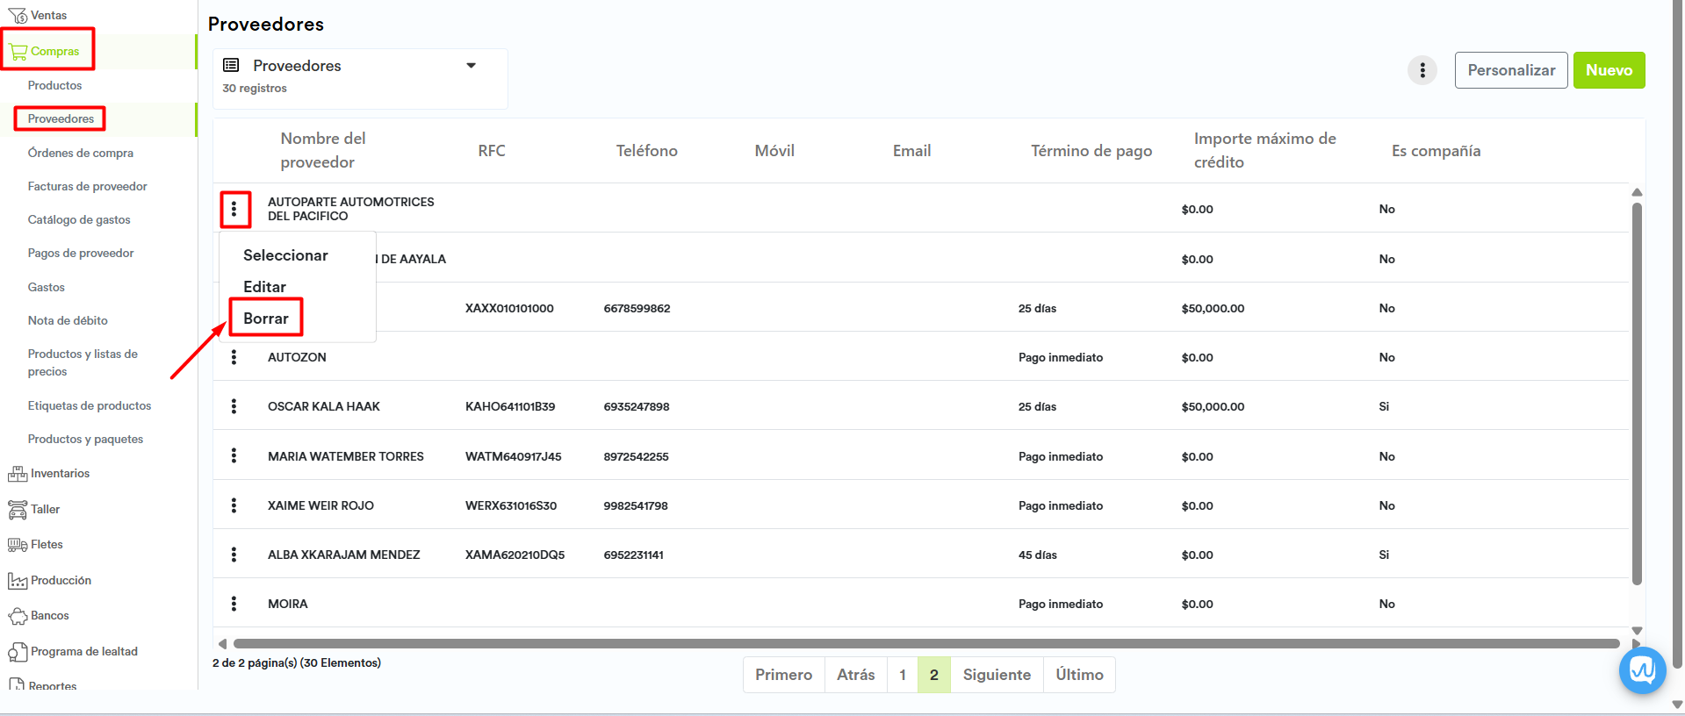Choose Borrar from the context menu

click(266, 319)
